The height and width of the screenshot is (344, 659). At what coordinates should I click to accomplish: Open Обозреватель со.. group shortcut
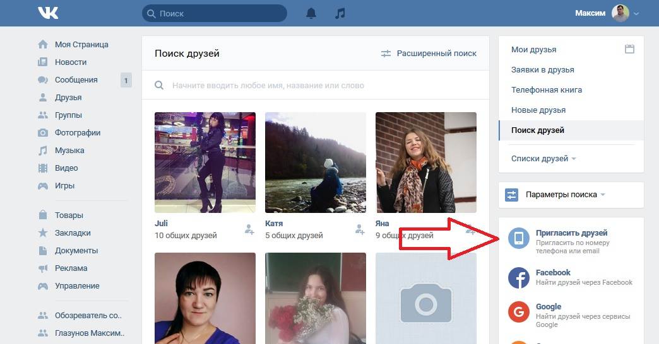[x=88, y=316]
